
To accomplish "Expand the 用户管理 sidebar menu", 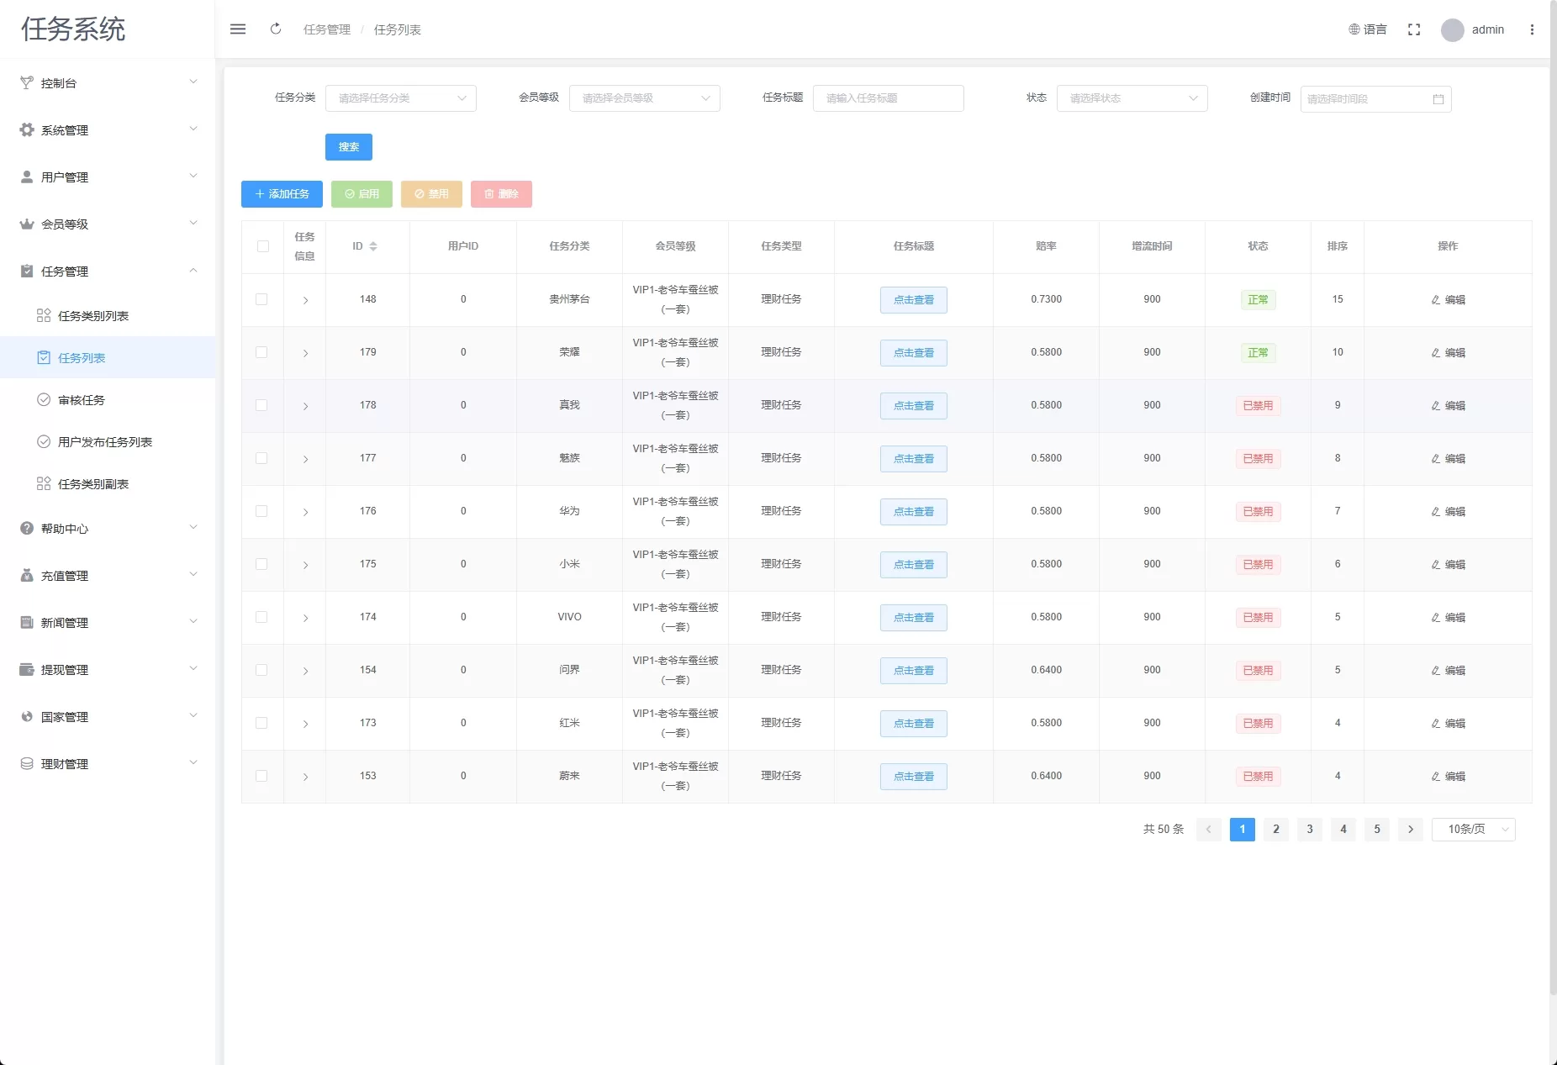I will pos(108,177).
